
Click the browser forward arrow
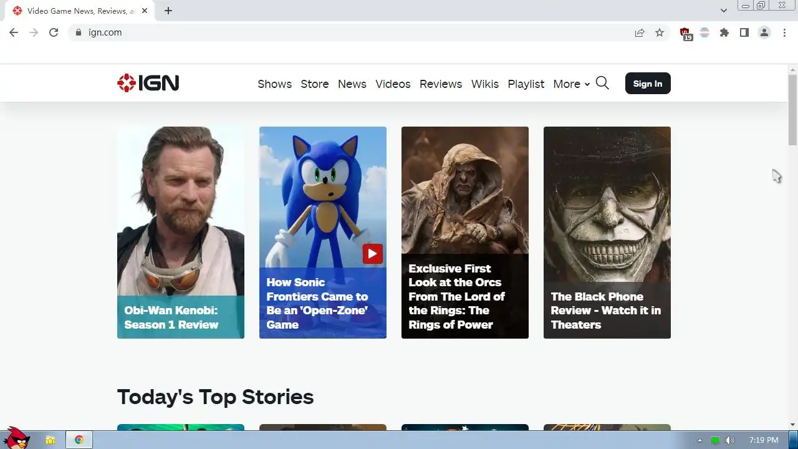[x=34, y=32]
